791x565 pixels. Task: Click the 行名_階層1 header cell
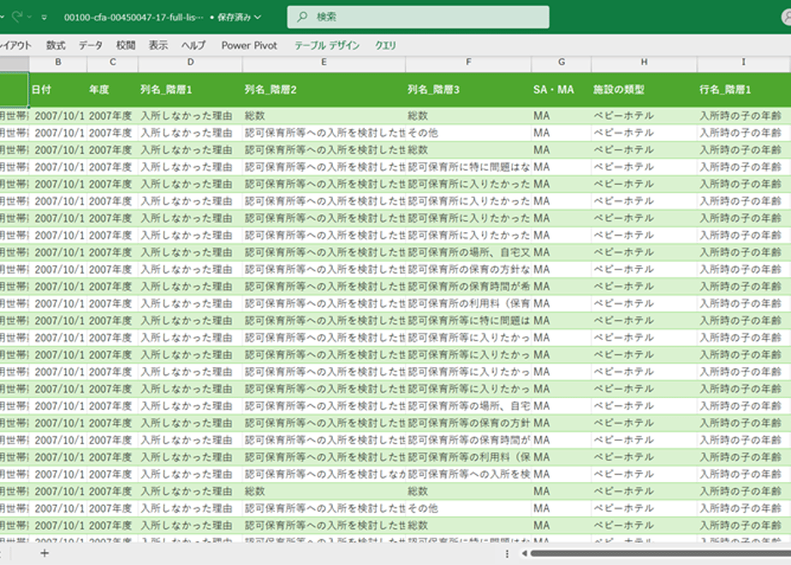(x=743, y=90)
